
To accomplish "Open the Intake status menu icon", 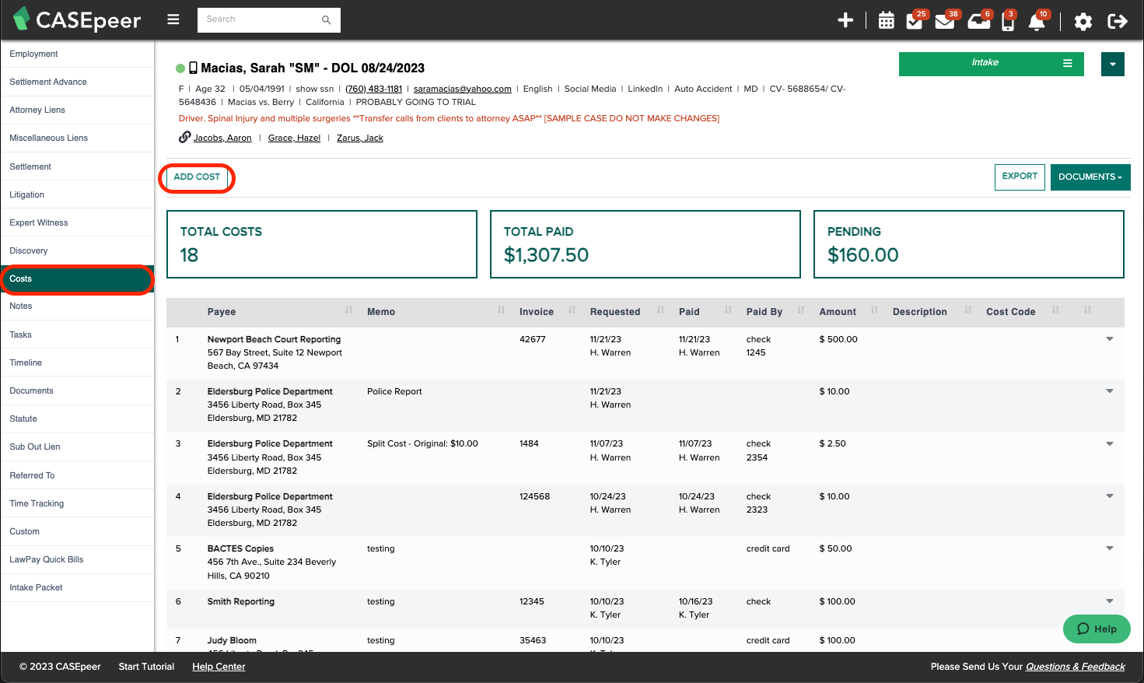I will (x=1068, y=63).
